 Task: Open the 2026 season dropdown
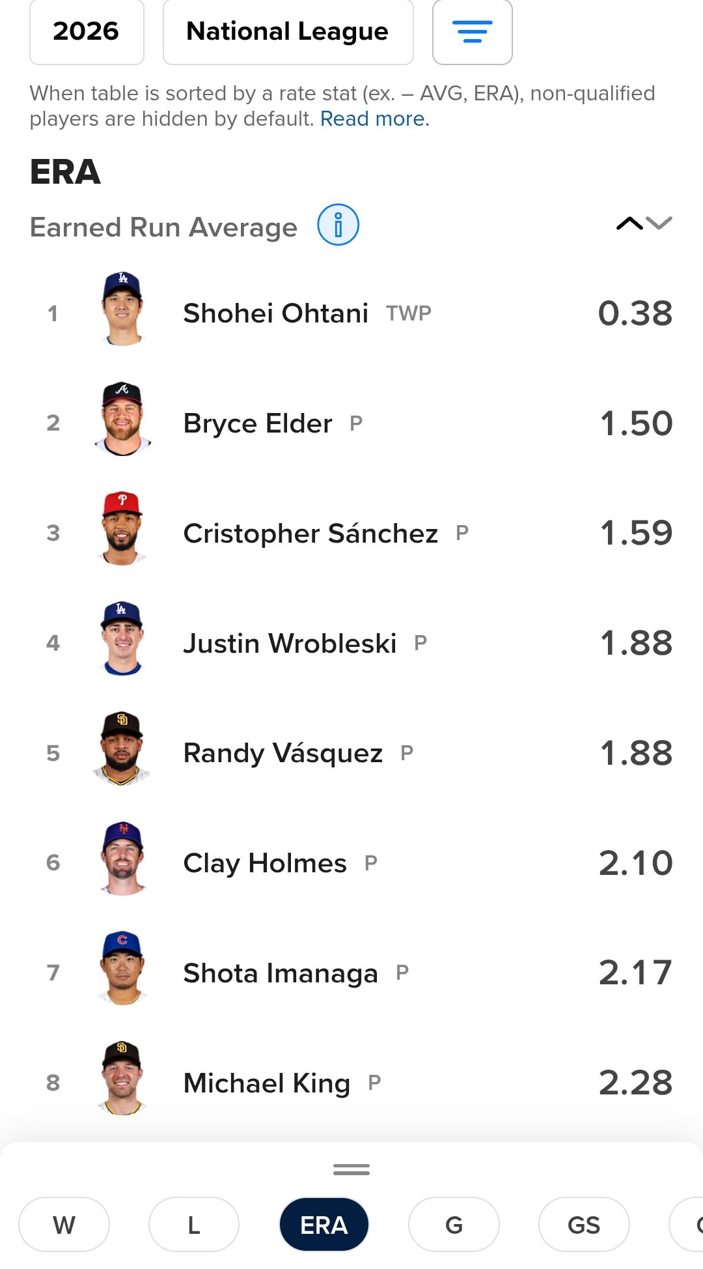[x=87, y=32]
